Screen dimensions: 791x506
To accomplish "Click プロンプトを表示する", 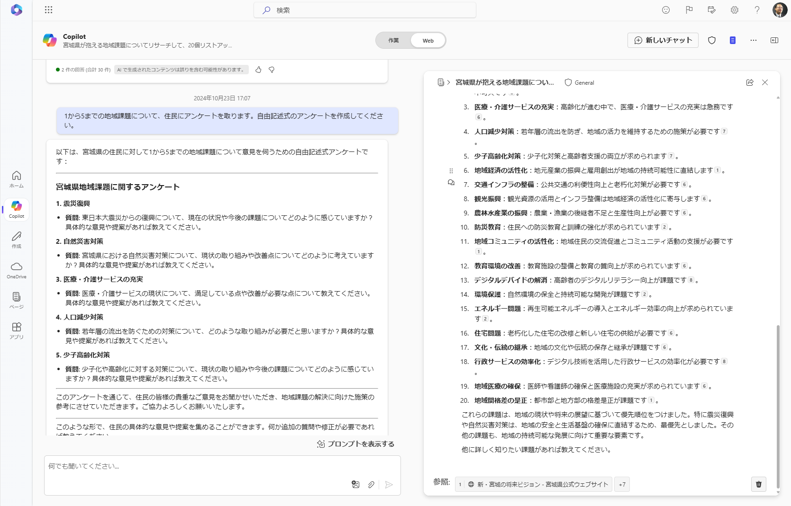I will [x=356, y=444].
